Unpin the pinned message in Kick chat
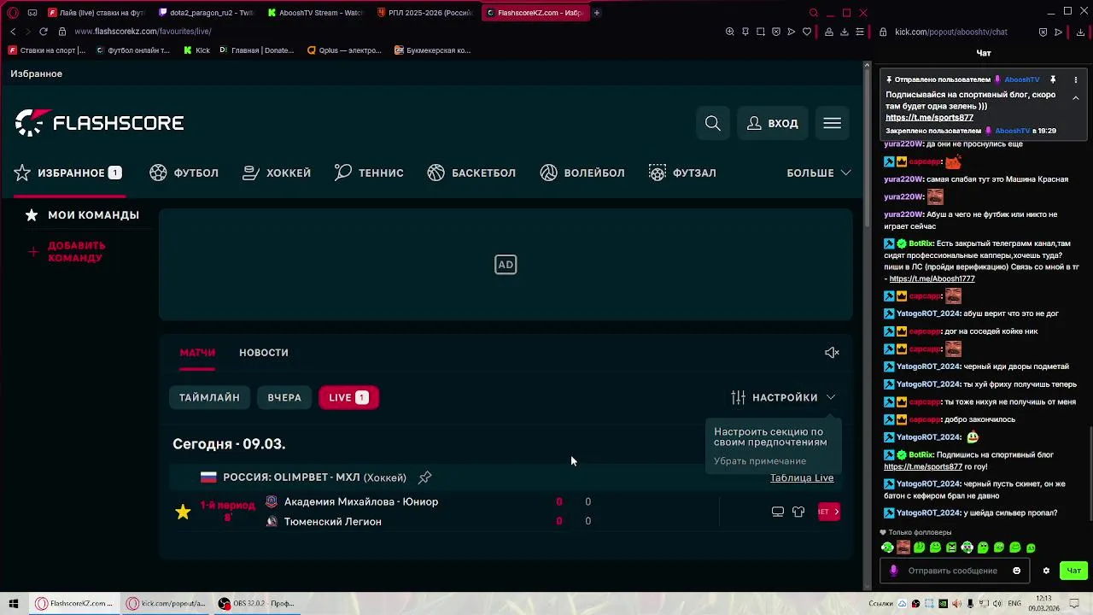1093x615 pixels. click(x=1053, y=79)
